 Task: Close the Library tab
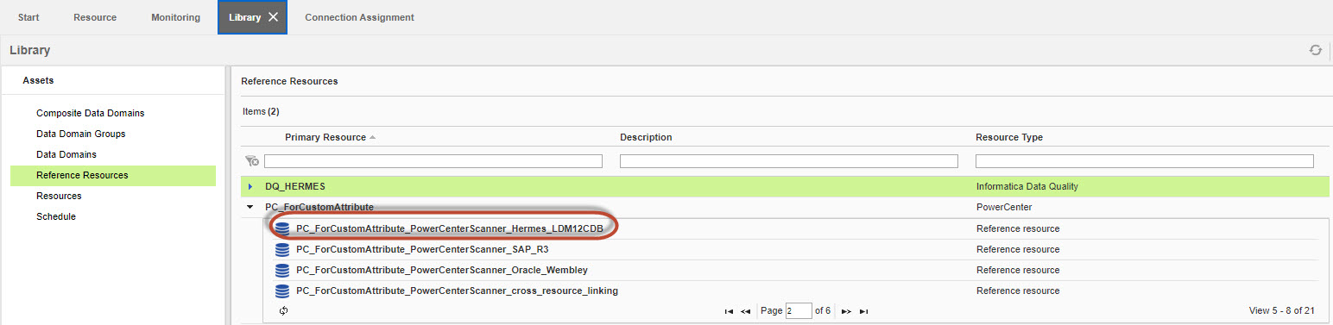(273, 17)
